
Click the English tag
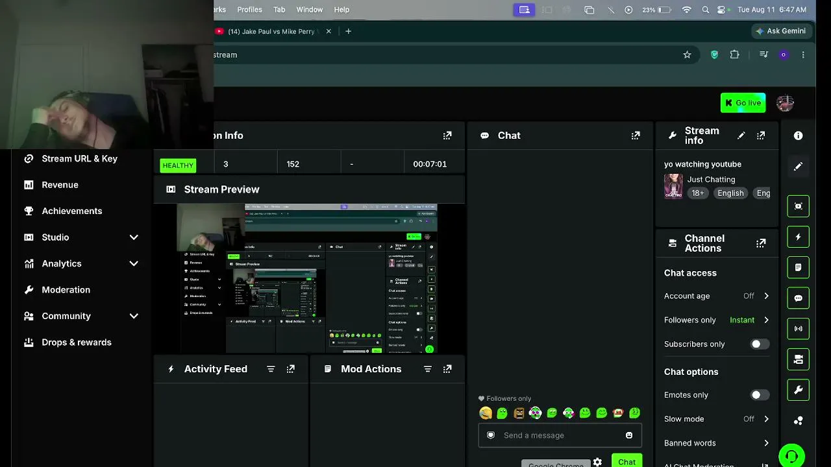(x=730, y=193)
